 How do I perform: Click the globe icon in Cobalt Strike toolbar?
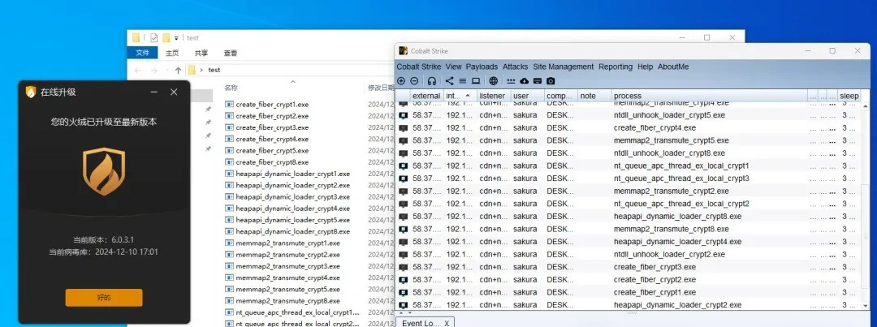tap(493, 81)
